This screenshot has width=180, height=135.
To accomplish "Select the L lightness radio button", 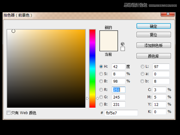I will coord(142,67).
